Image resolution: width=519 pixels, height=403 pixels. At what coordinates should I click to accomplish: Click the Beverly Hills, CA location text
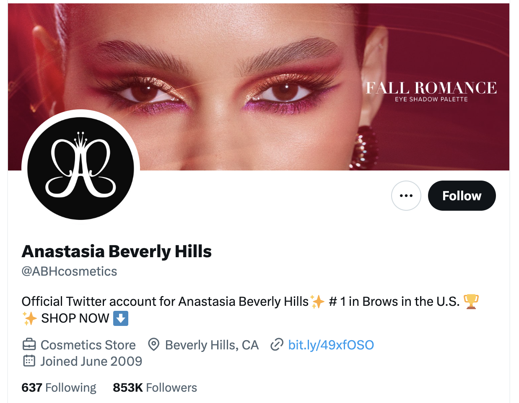point(212,345)
